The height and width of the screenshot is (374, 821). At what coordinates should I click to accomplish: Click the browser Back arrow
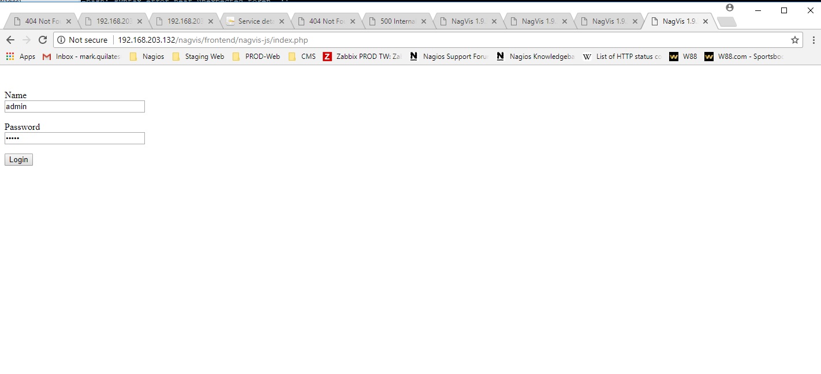click(10, 40)
